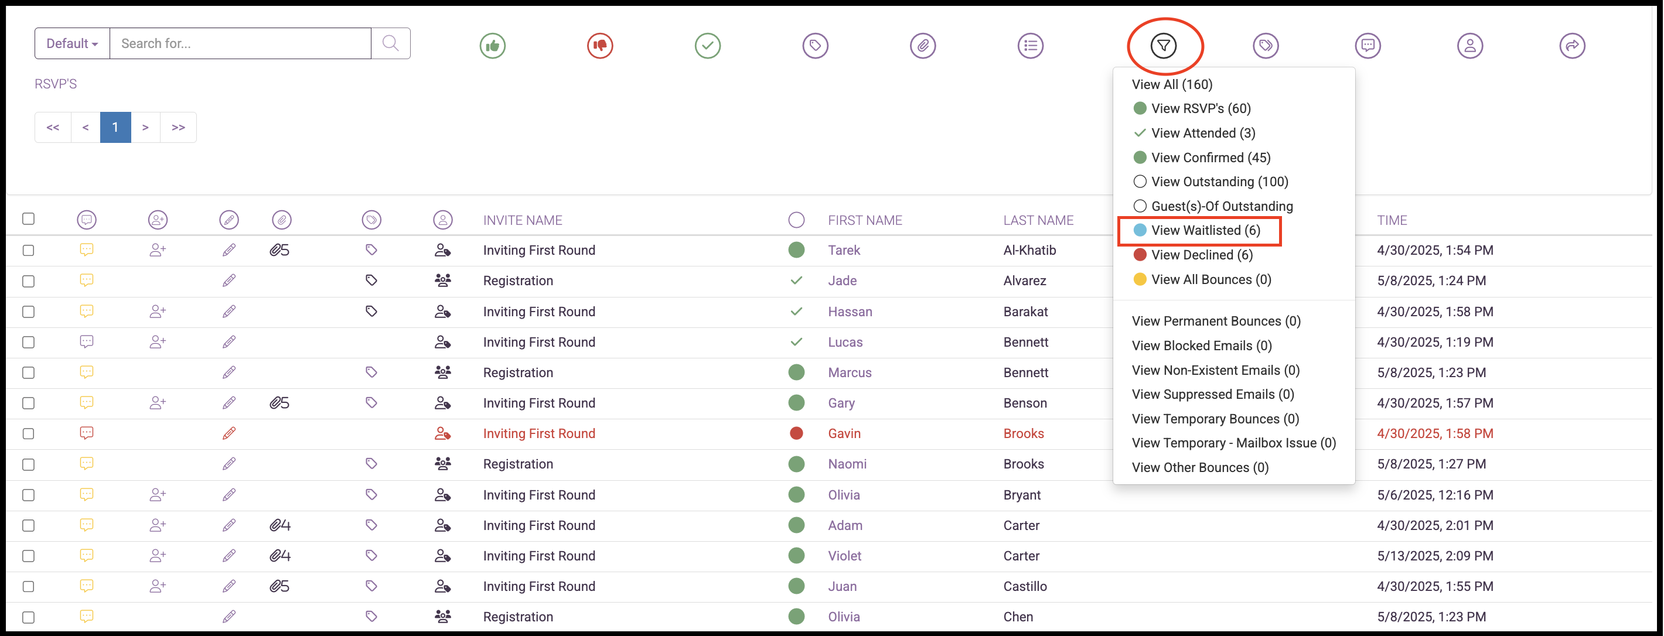
Task: Click the pencil edit icon on Tarek's row
Action: click(229, 250)
